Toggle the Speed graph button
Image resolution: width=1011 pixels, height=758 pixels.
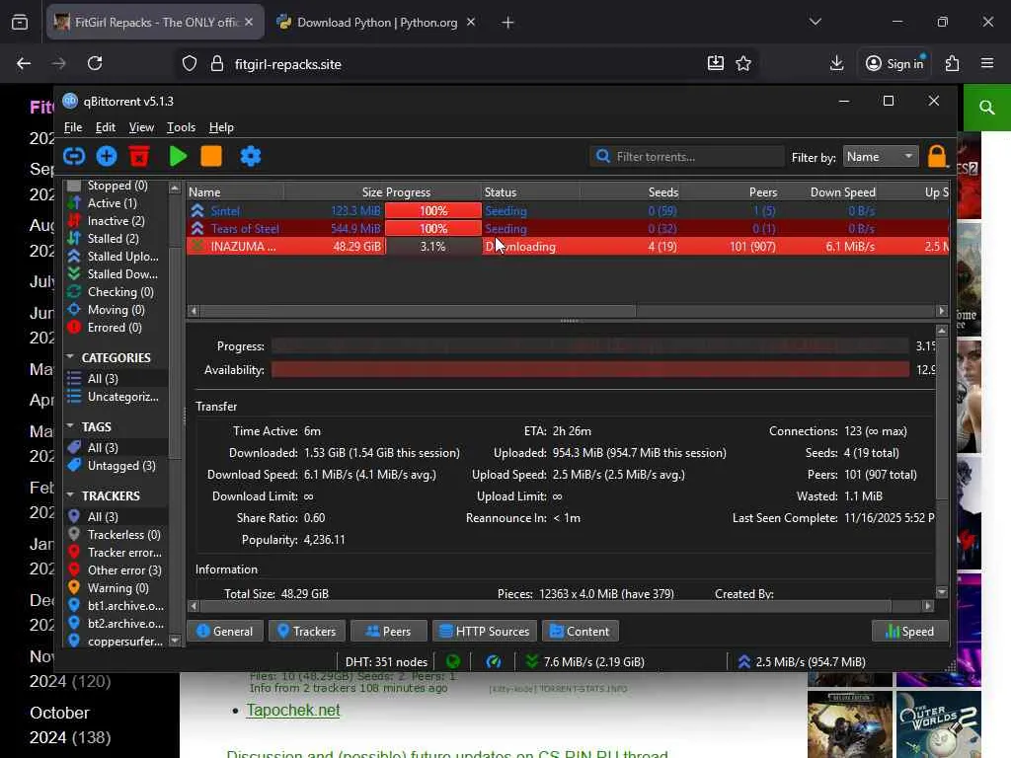pos(909,631)
